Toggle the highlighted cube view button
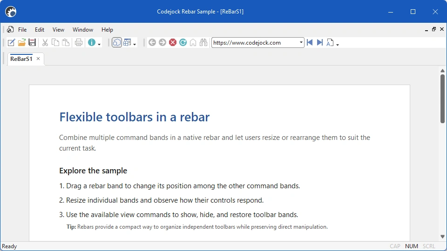447x251 pixels. tap(116, 43)
